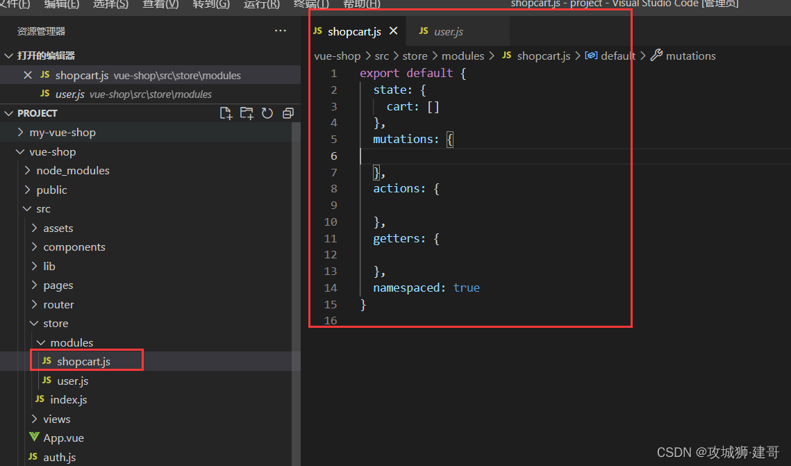Click JS icon of user.js in open editors
This screenshot has width=791, height=466.
click(45, 93)
